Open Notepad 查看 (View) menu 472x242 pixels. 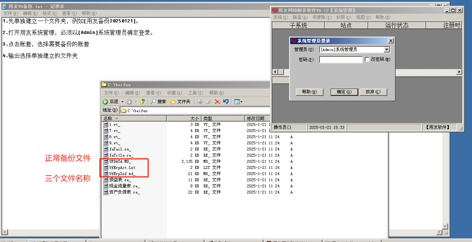pyautogui.click(x=69, y=13)
